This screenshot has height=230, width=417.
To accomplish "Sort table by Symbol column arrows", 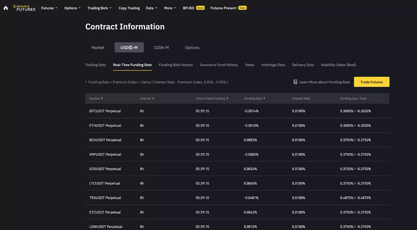I will (x=102, y=98).
